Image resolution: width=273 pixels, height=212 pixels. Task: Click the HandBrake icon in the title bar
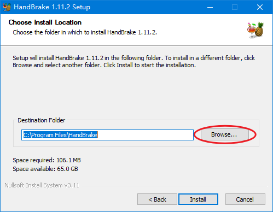click(7, 7)
